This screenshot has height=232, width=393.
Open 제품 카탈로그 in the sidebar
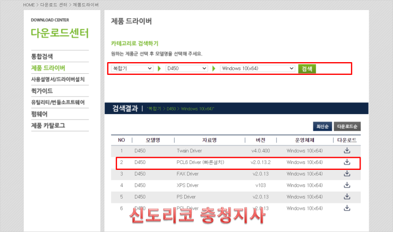point(48,125)
